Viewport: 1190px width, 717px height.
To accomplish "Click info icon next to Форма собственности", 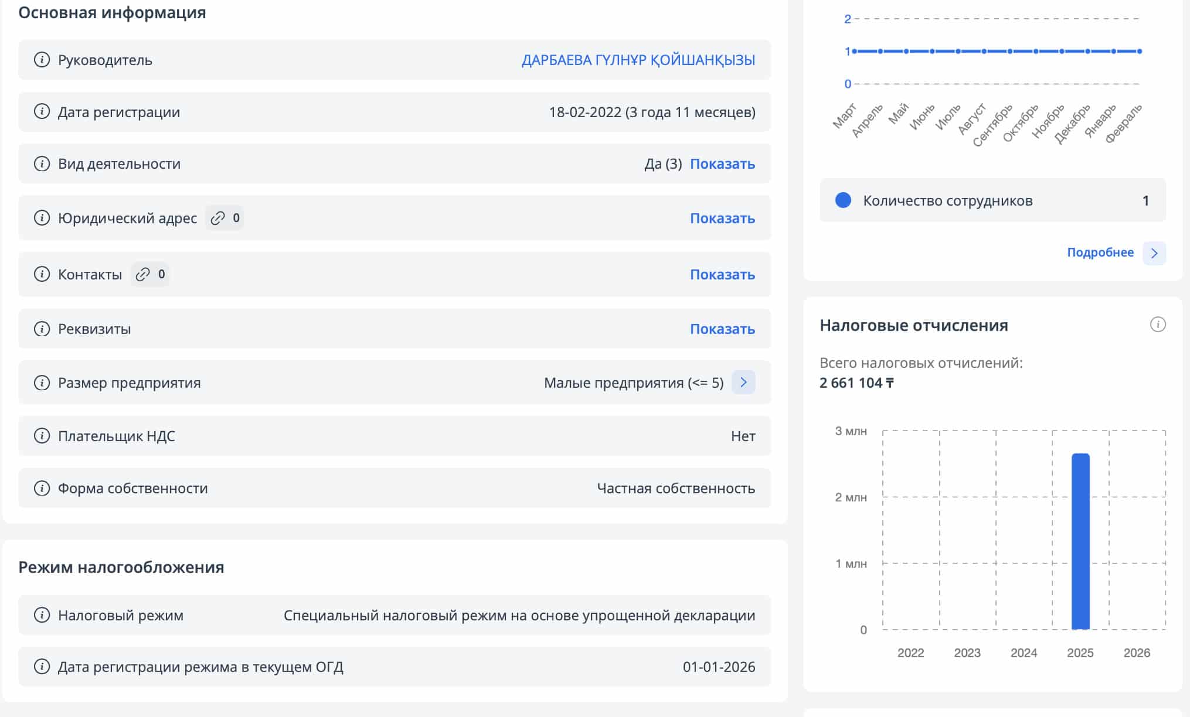I will tap(42, 488).
